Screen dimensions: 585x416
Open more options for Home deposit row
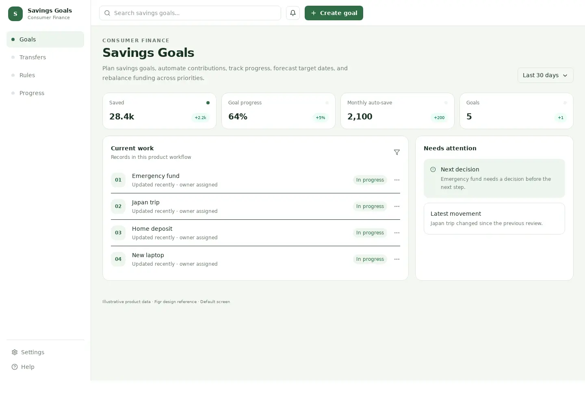point(397,233)
